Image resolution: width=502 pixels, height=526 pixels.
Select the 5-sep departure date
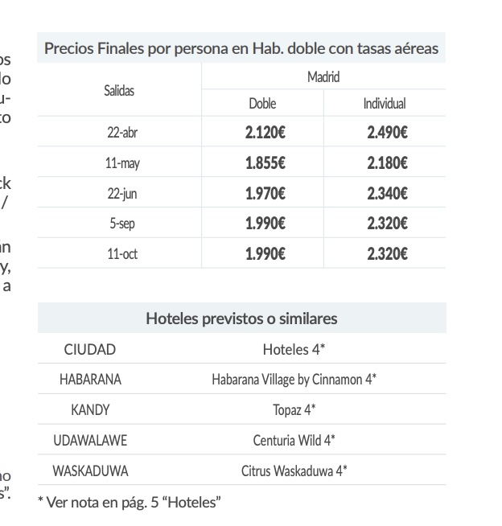pyautogui.click(x=122, y=224)
